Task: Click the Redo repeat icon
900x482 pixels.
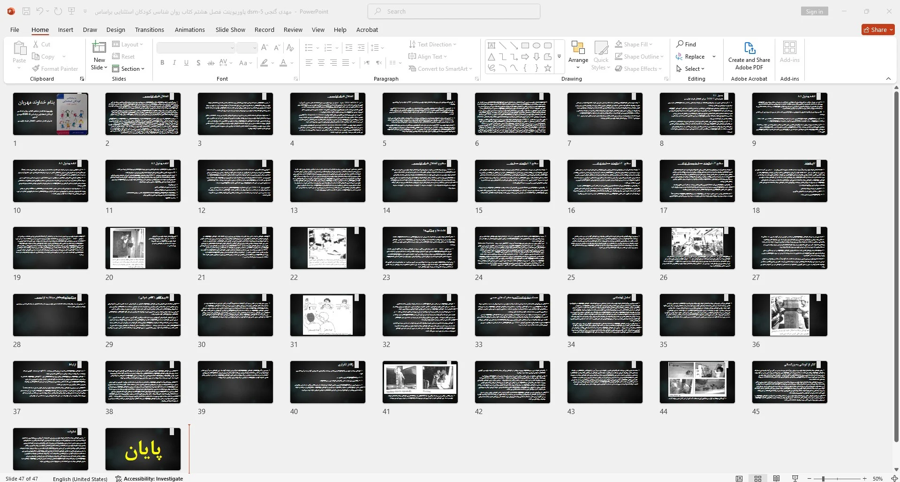Action: (58, 11)
